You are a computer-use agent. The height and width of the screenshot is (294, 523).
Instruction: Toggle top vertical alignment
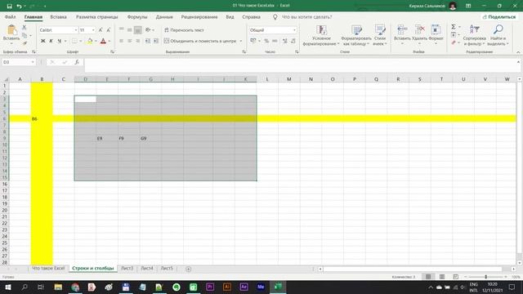point(122,30)
